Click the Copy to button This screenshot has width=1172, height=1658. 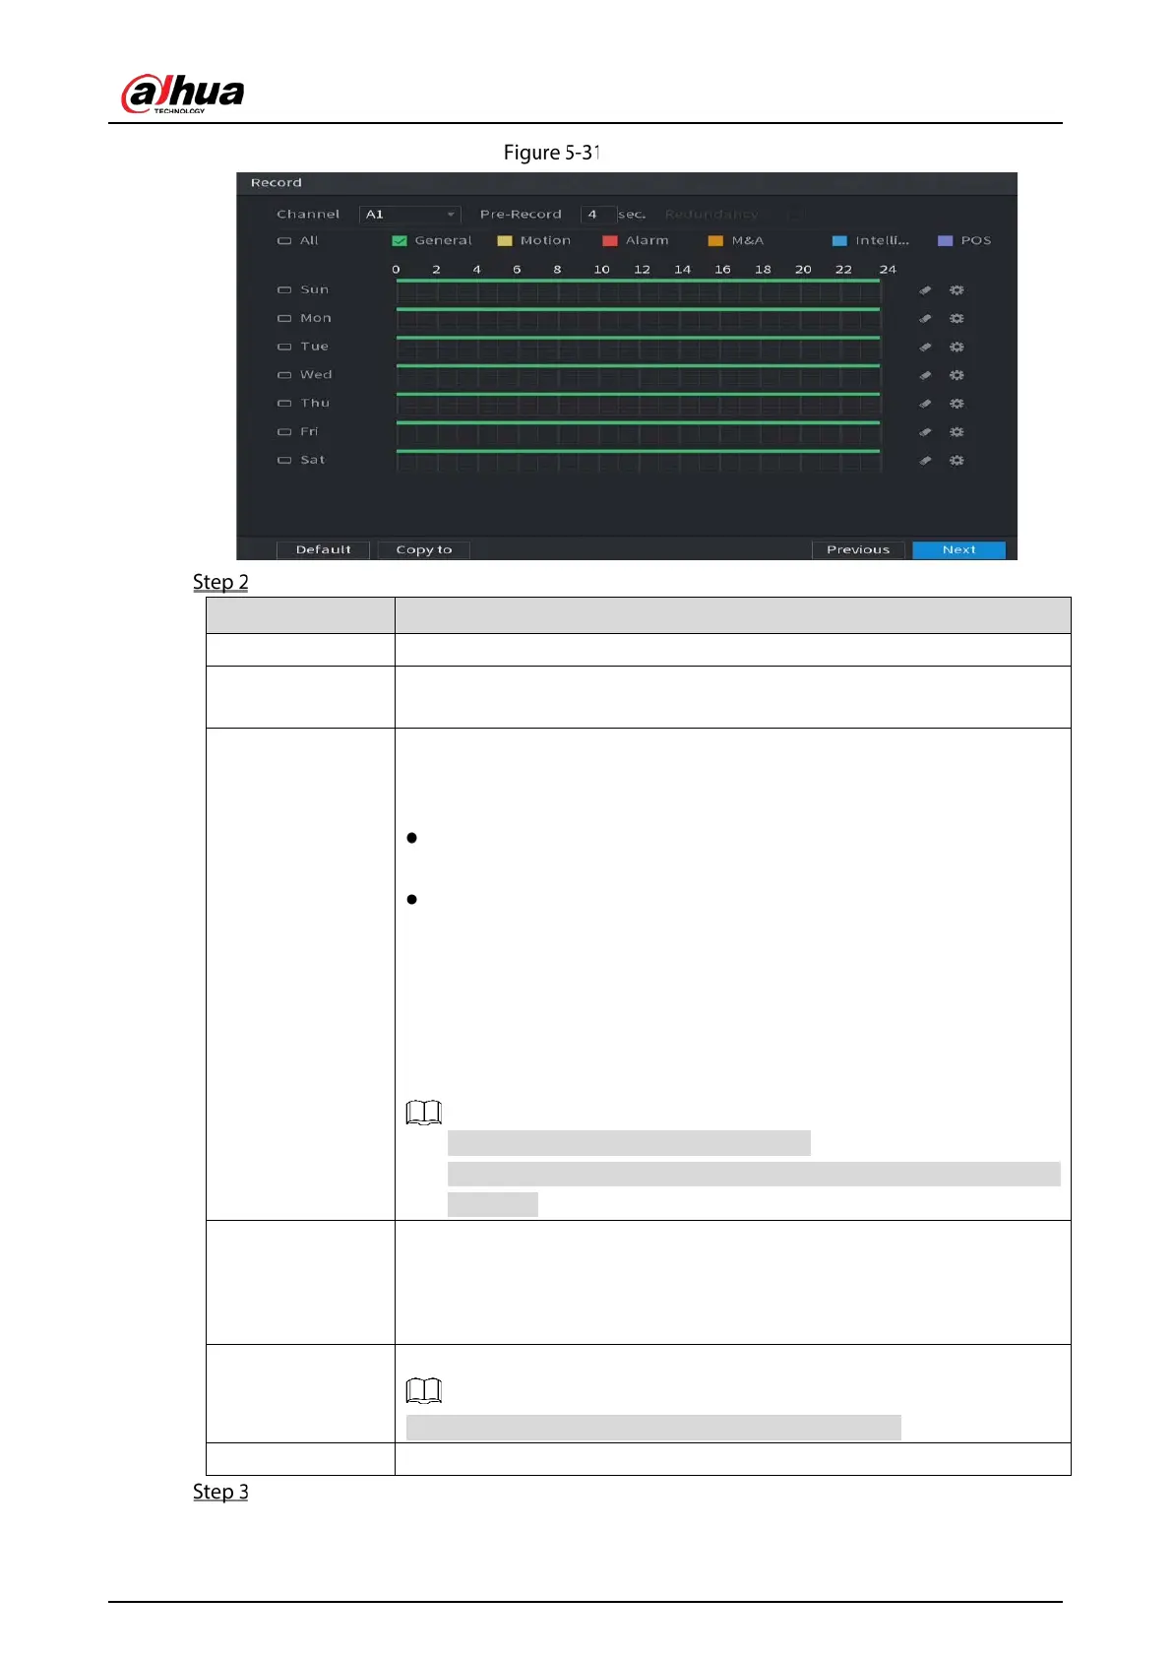[424, 550]
